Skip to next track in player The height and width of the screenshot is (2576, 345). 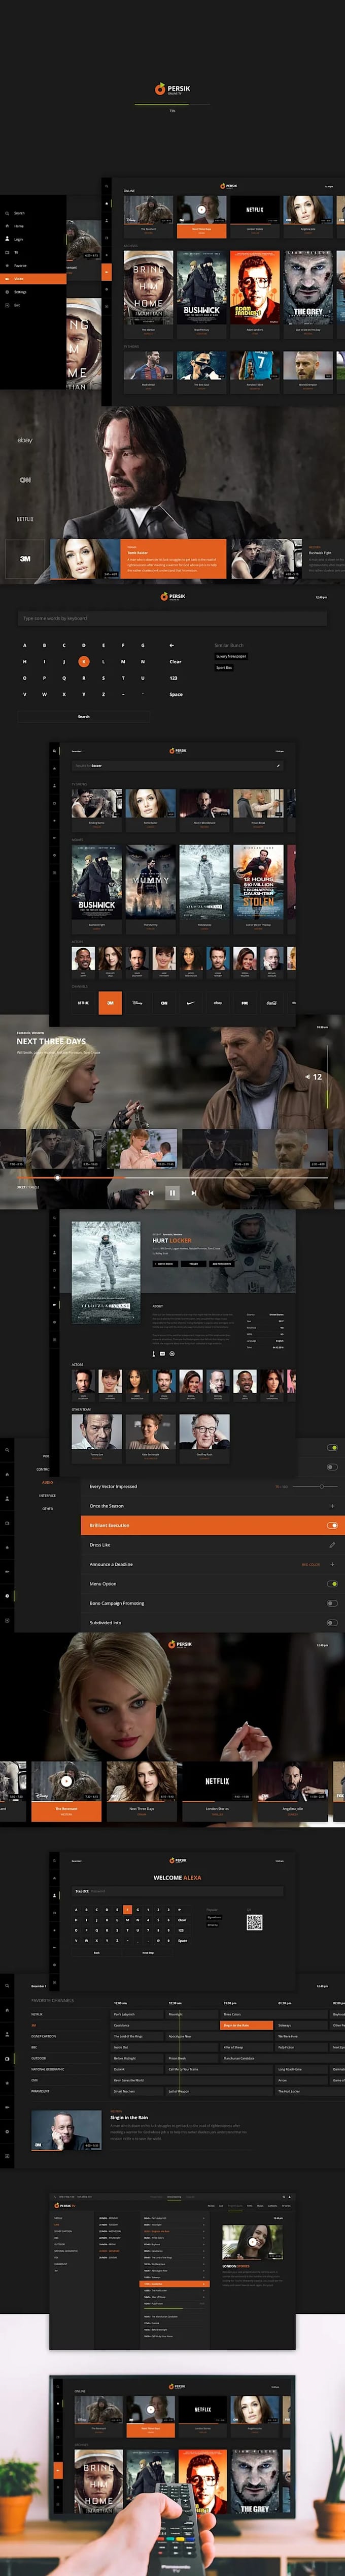(193, 1192)
